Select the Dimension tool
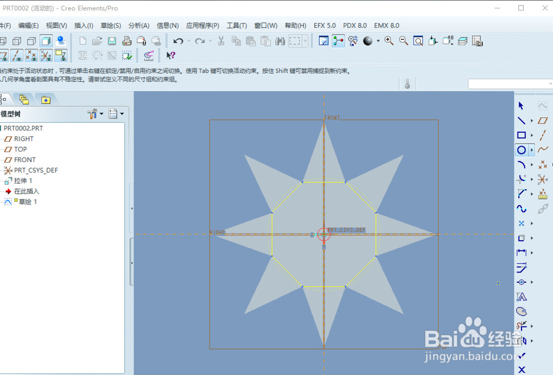This screenshot has height=375, width=553. pos(521,253)
